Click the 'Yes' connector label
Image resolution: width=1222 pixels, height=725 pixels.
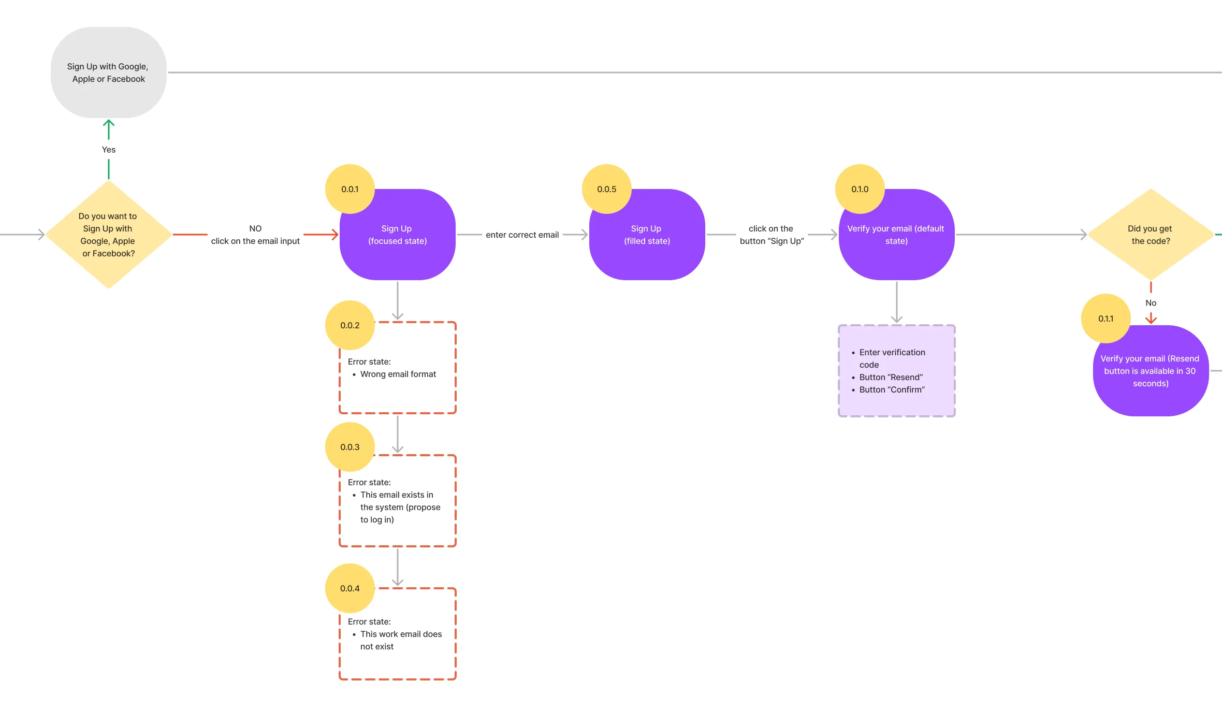coord(109,150)
